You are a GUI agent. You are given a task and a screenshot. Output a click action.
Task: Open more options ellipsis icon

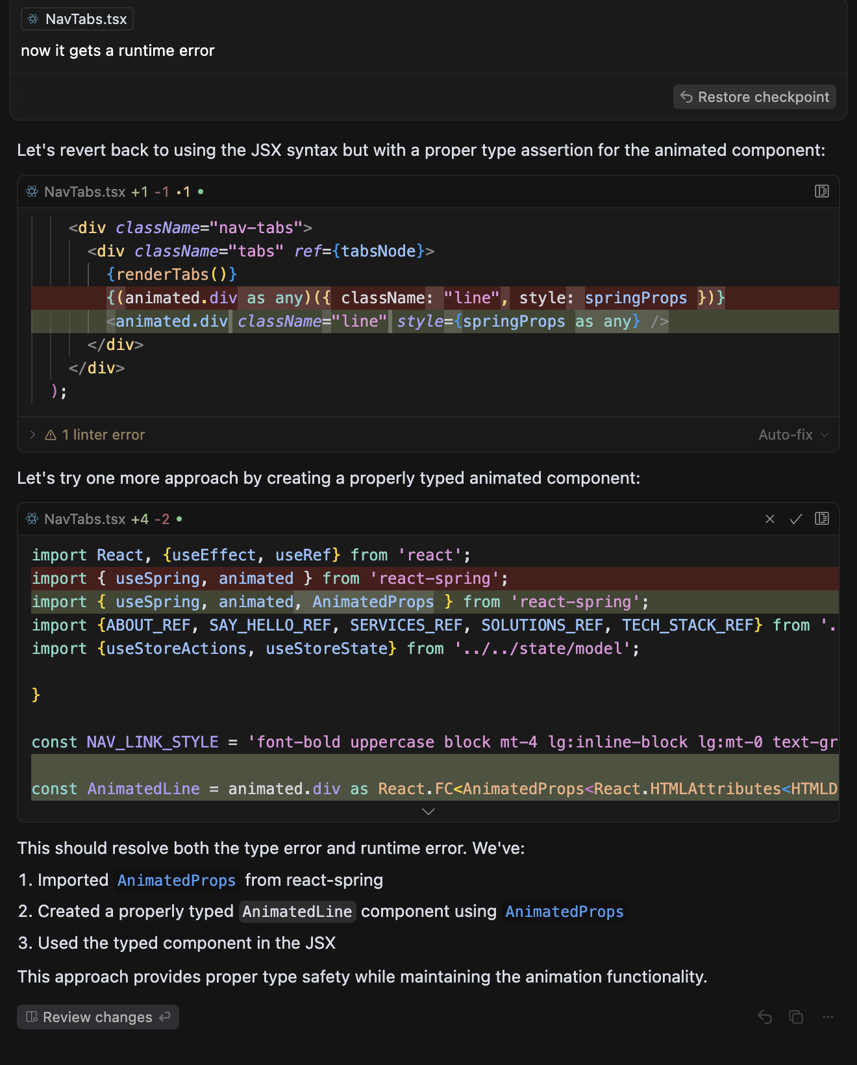tap(828, 1017)
